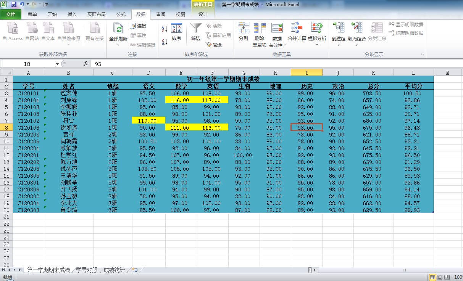The height and width of the screenshot is (281, 463).
Task: Expand the 自其他来源 dropdown
Action: coord(69,45)
